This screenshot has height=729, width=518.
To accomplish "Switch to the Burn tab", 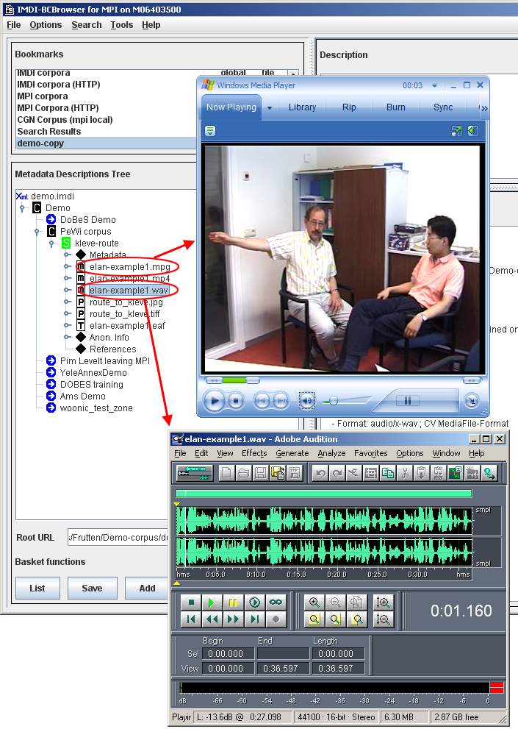I will (396, 107).
